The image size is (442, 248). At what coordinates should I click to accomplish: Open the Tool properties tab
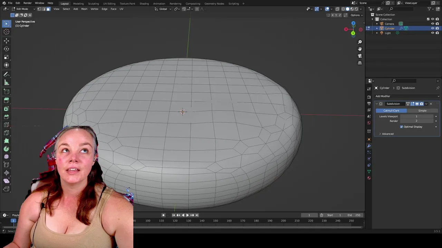tap(369, 89)
